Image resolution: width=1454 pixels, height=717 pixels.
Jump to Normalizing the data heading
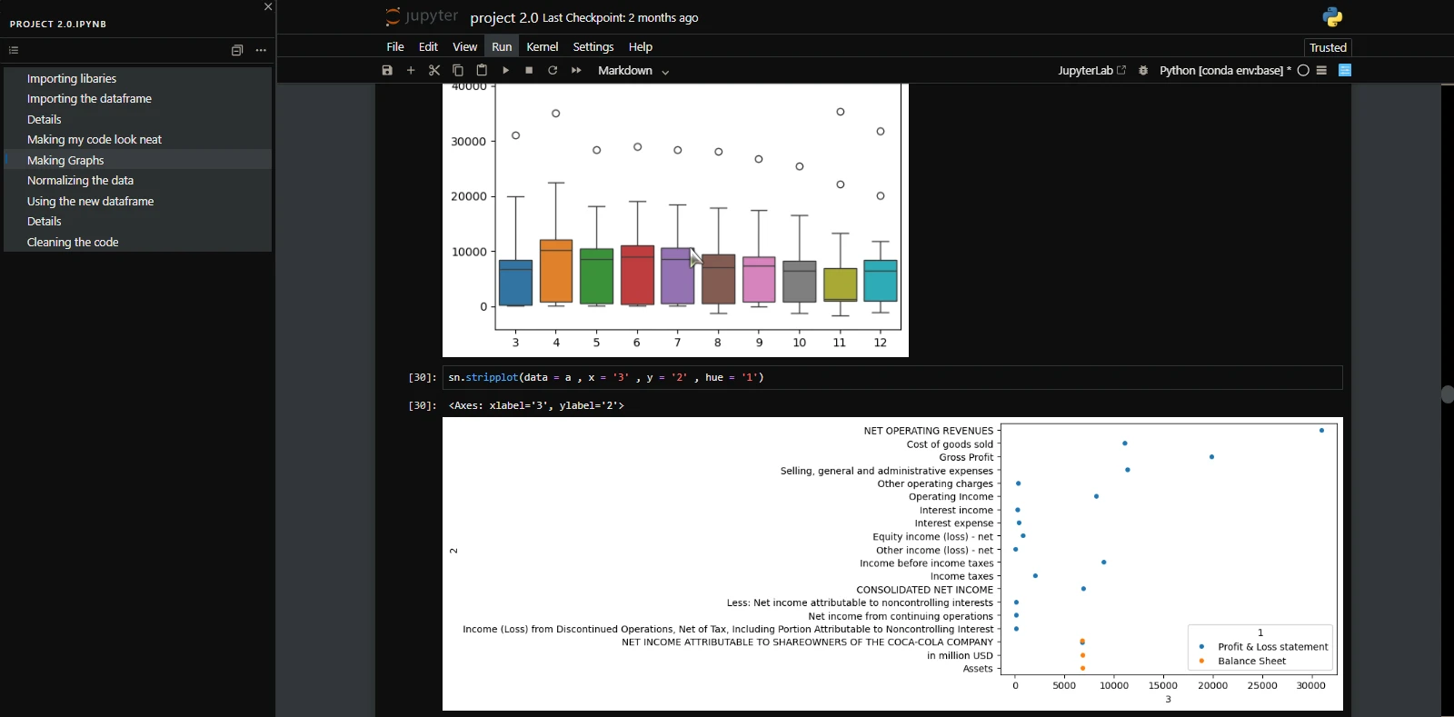point(80,181)
